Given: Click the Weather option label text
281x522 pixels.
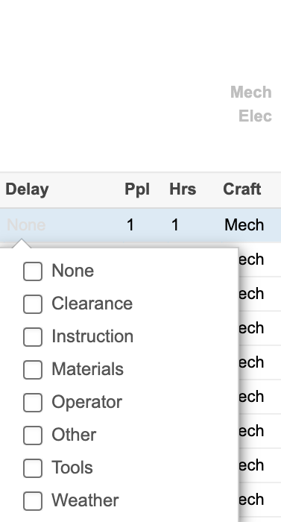Looking at the screenshot, I should click(x=85, y=500).
